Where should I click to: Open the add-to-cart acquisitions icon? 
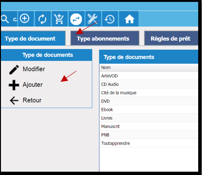pos(59,19)
